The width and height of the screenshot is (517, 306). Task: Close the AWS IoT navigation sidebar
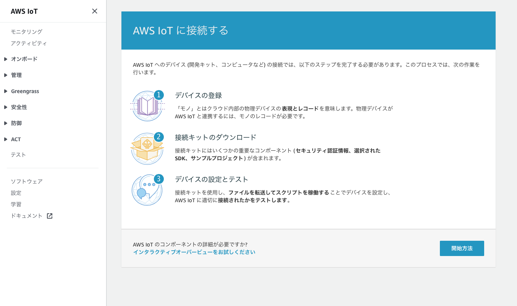(x=95, y=11)
